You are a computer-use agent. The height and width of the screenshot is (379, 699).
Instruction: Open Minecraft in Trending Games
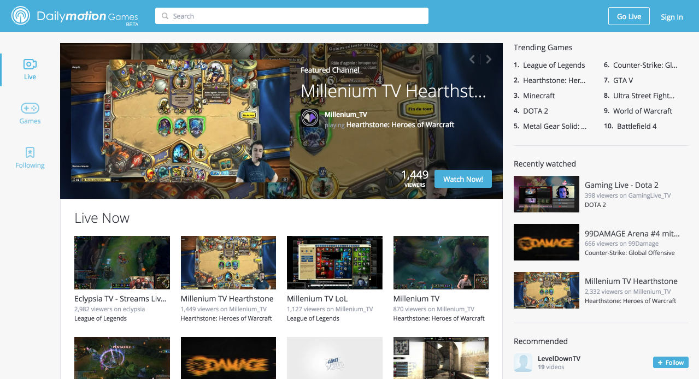pos(539,96)
